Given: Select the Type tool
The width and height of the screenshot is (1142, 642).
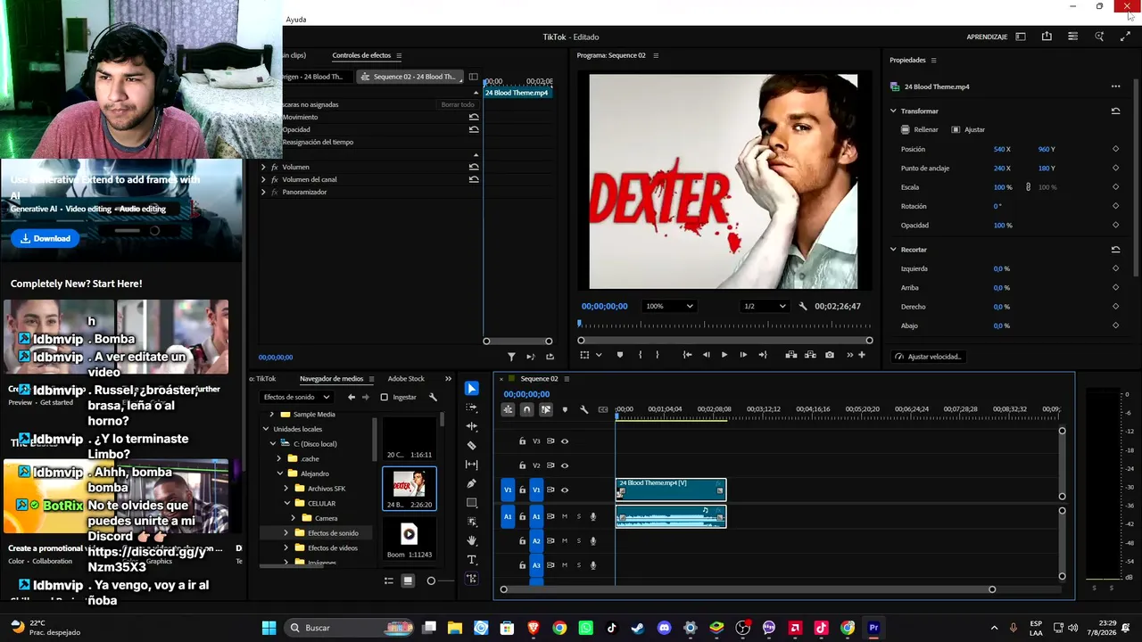Looking at the screenshot, I should tap(471, 559).
